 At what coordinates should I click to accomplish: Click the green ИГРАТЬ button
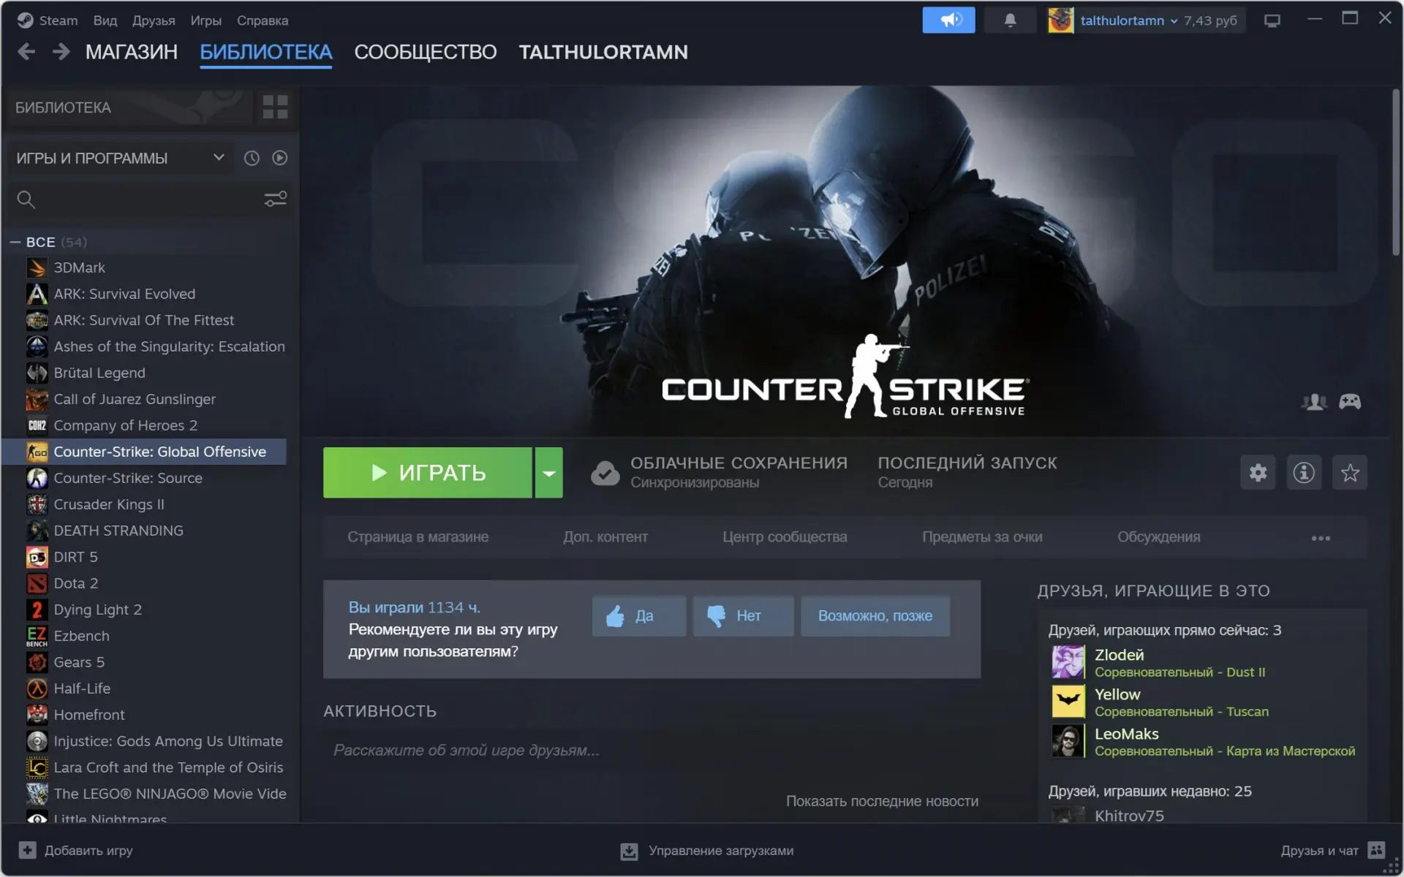pyautogui.click(x=428, y=473)
